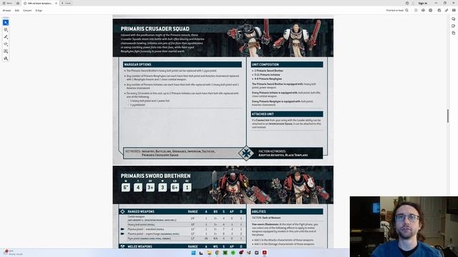Click the Primaris Sword Brethren heading
The image size is (458, 257).
pyautogui.click(x=155, y=176)
